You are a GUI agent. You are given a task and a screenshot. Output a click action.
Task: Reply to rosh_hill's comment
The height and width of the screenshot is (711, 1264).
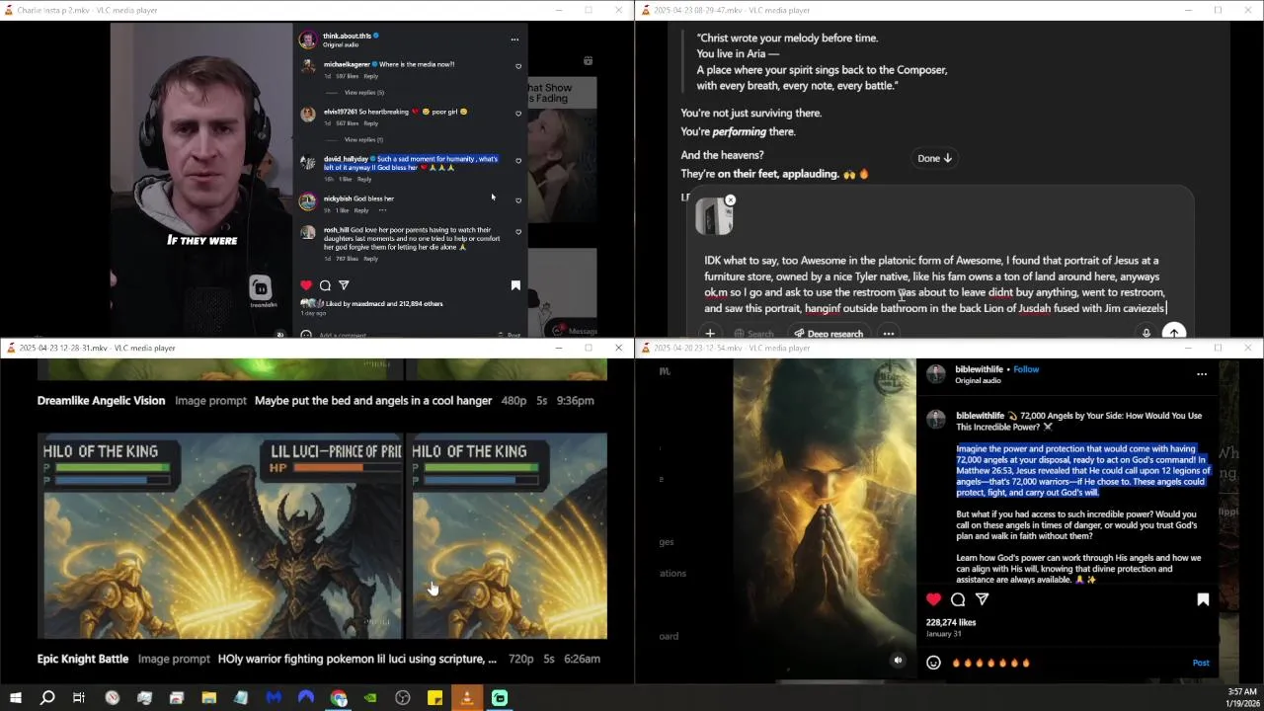click(370, 259)
